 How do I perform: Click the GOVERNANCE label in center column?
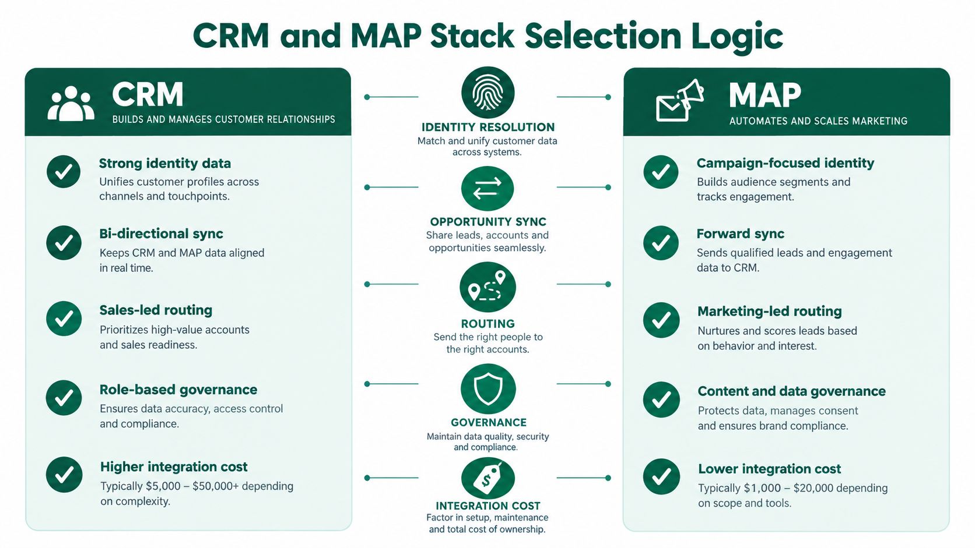pyautogui.click(x=489, y=423)
